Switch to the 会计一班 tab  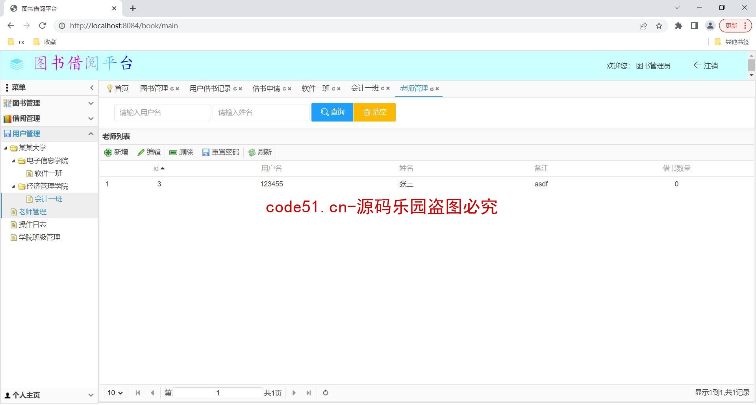click(365, 88)
